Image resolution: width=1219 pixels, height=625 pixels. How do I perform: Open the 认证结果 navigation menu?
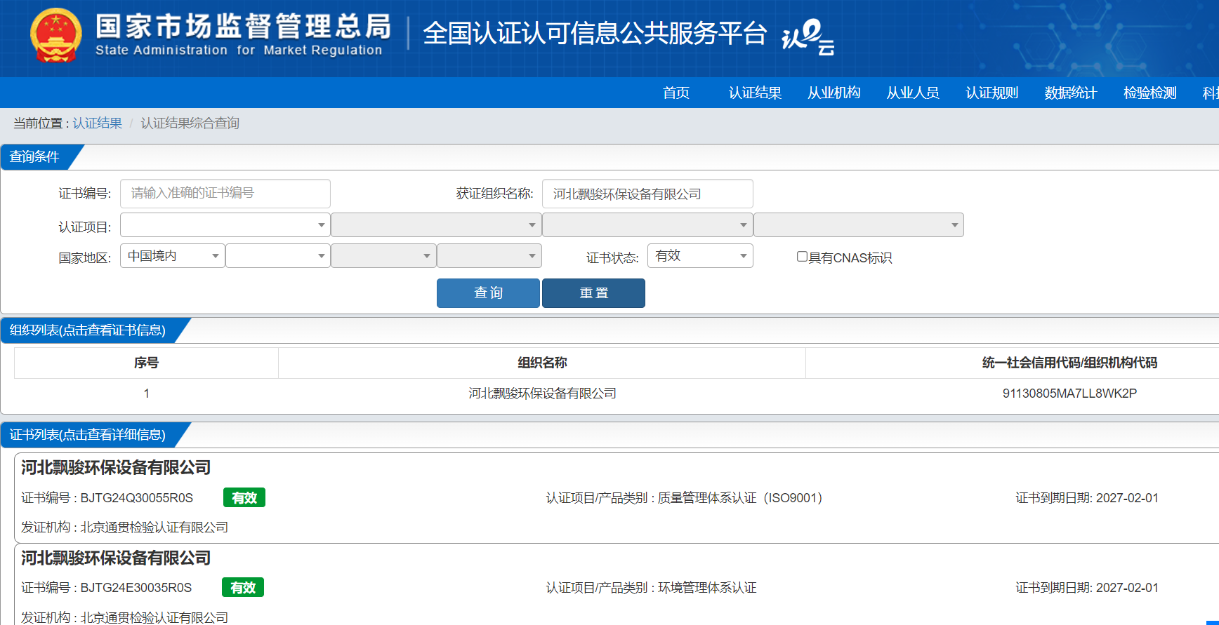tap(755, 93)
